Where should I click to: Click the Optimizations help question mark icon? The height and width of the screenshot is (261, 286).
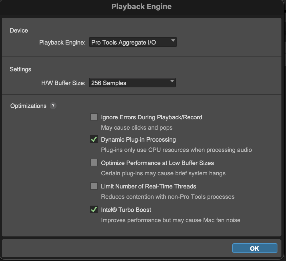53,106
